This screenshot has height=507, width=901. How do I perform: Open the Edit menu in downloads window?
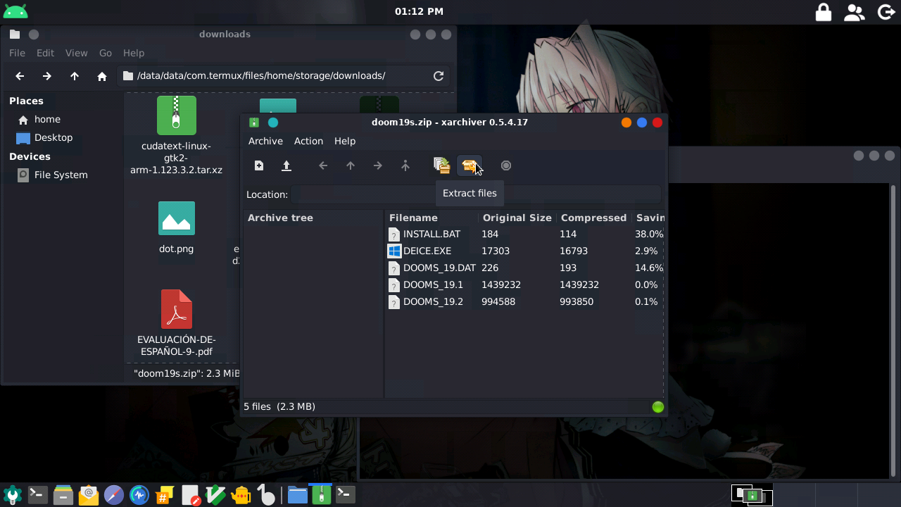tap(45, 53)
